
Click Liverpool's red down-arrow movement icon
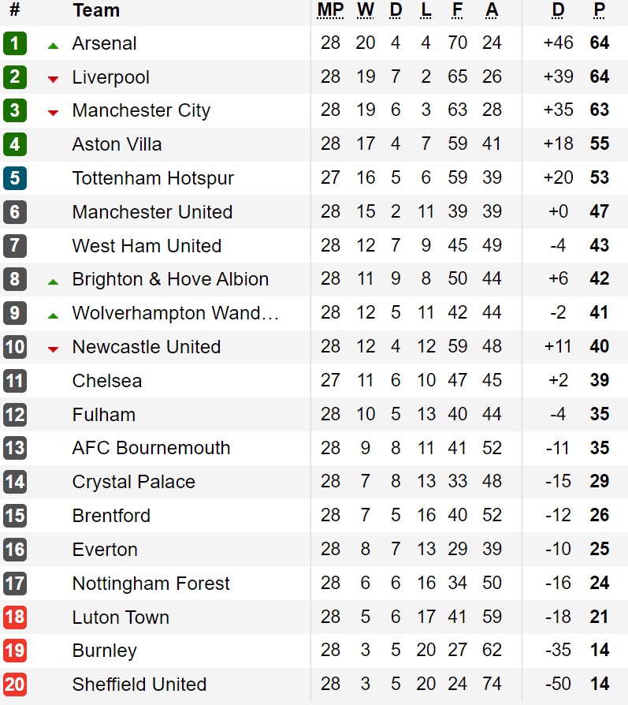coord(53,80)
